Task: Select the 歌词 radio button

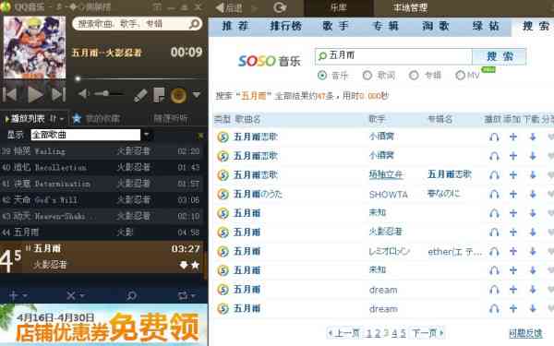Action: point(367,76)
